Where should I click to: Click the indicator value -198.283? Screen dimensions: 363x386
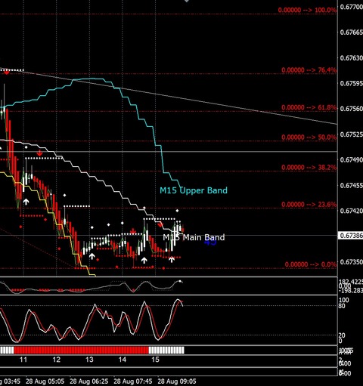click(351, 291)
